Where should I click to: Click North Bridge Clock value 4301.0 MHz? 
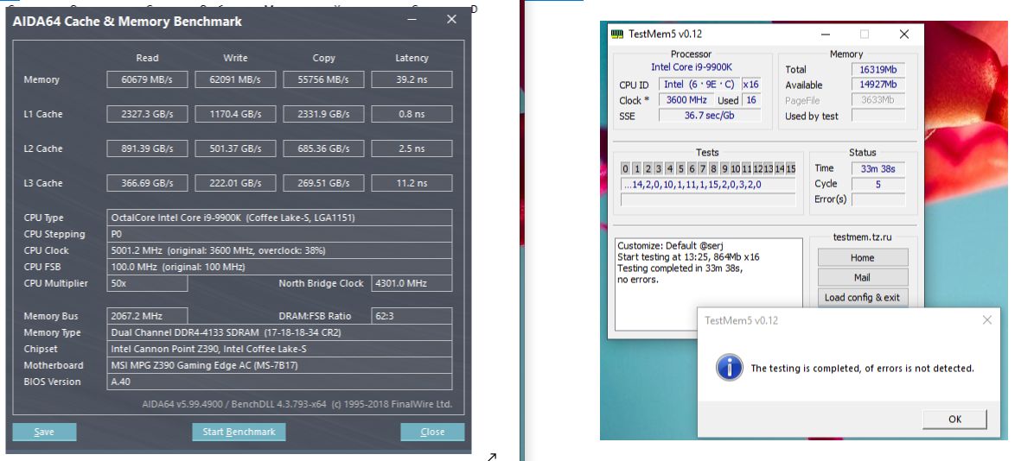[412, 283]
